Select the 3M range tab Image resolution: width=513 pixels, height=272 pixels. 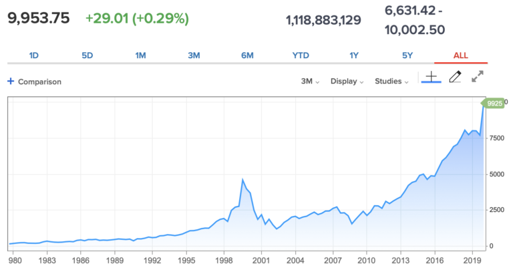pyautogui.click(x=194, y=55)
